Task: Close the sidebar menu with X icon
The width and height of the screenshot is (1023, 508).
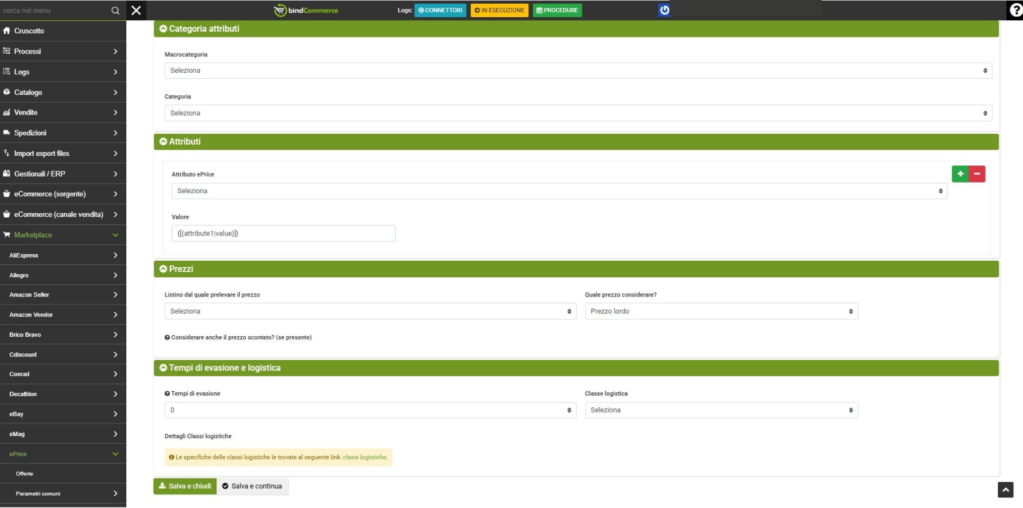Action: pyautogui.click(x=136, y=10)
